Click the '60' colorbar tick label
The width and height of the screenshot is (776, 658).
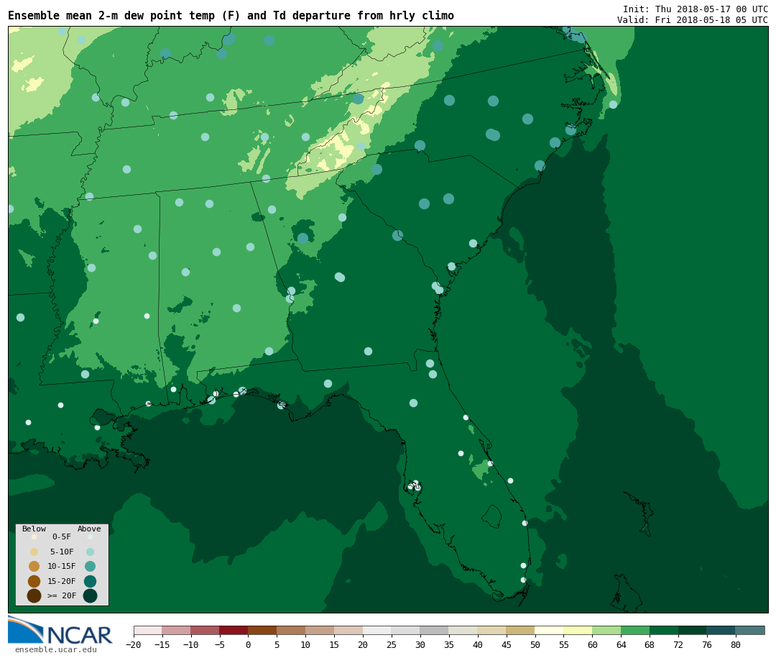pos(592,644)
